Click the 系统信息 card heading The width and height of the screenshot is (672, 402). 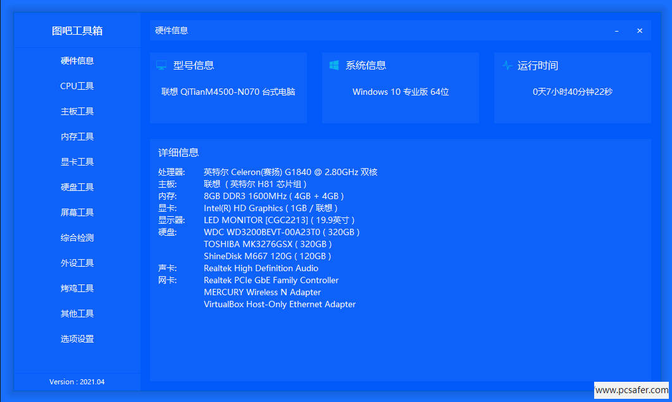(x=366, y=65)
